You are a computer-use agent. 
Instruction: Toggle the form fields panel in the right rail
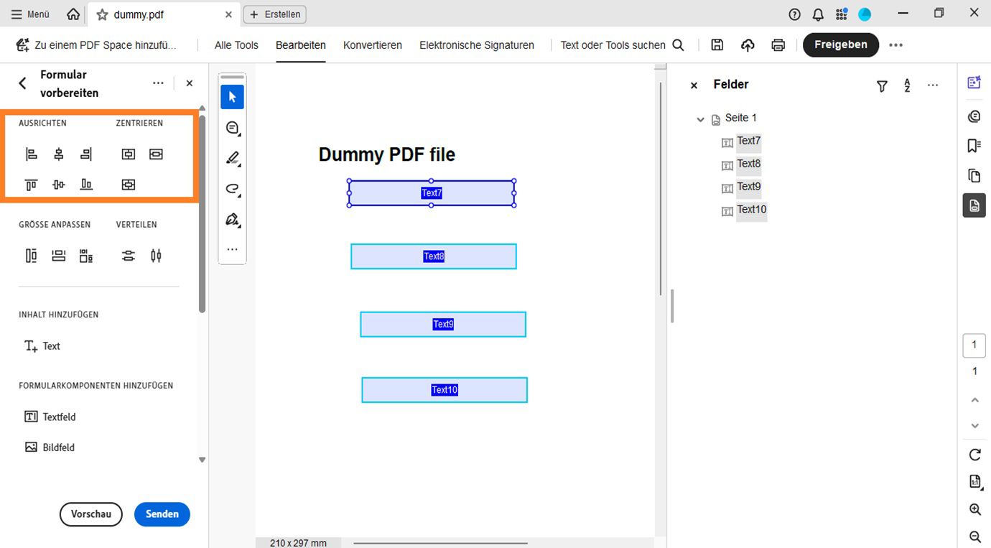(x=974, y=205)
